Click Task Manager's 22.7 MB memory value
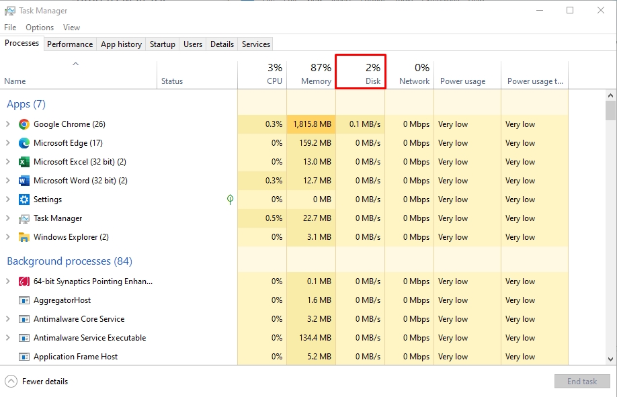 click(x=317, y=218)
